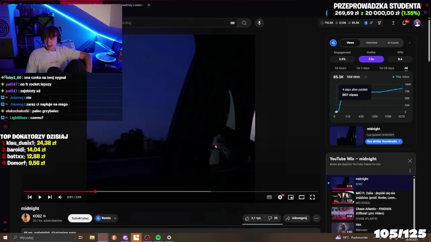Select the 24 hours time range

point(340,68)
